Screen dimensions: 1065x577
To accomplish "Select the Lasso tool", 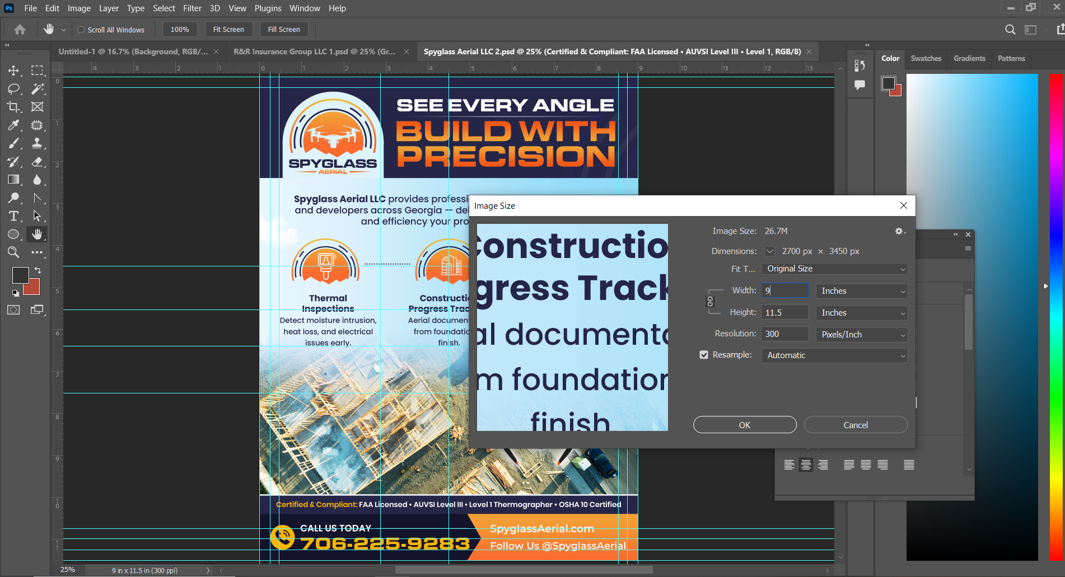I will pyautogui.click(x=13, y=88).
